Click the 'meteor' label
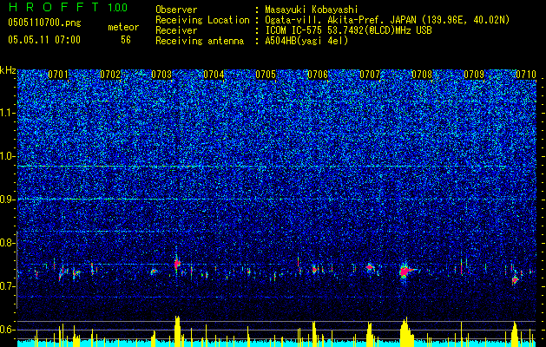Viewport: 546px width, 347px height. click(123, 27)
